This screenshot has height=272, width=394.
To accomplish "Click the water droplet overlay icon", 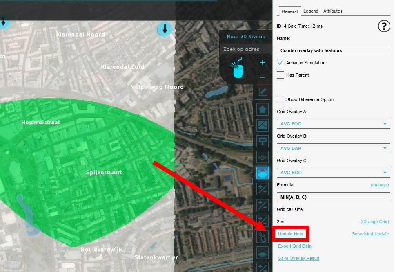I will click(263, 237).
